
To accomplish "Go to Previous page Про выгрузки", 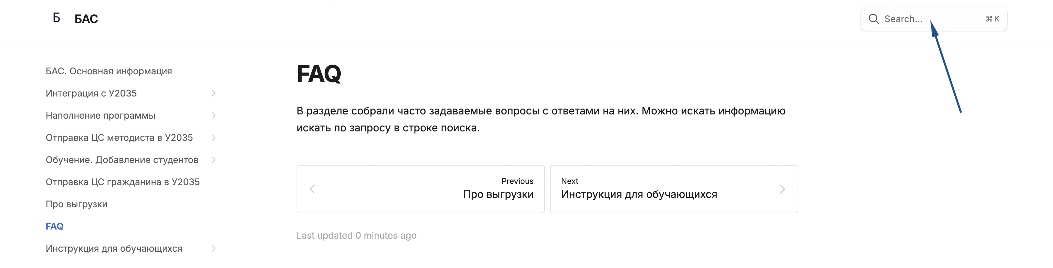I will (x=497, y=194).
